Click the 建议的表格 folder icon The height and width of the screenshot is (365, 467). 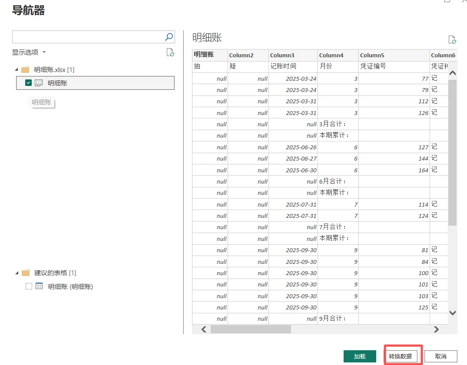26,273
